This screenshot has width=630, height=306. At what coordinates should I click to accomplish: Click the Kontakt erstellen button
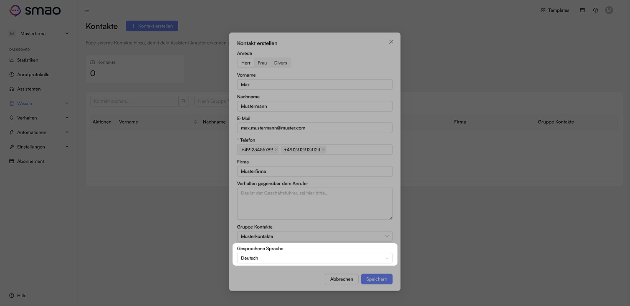(x=152, y=26)
